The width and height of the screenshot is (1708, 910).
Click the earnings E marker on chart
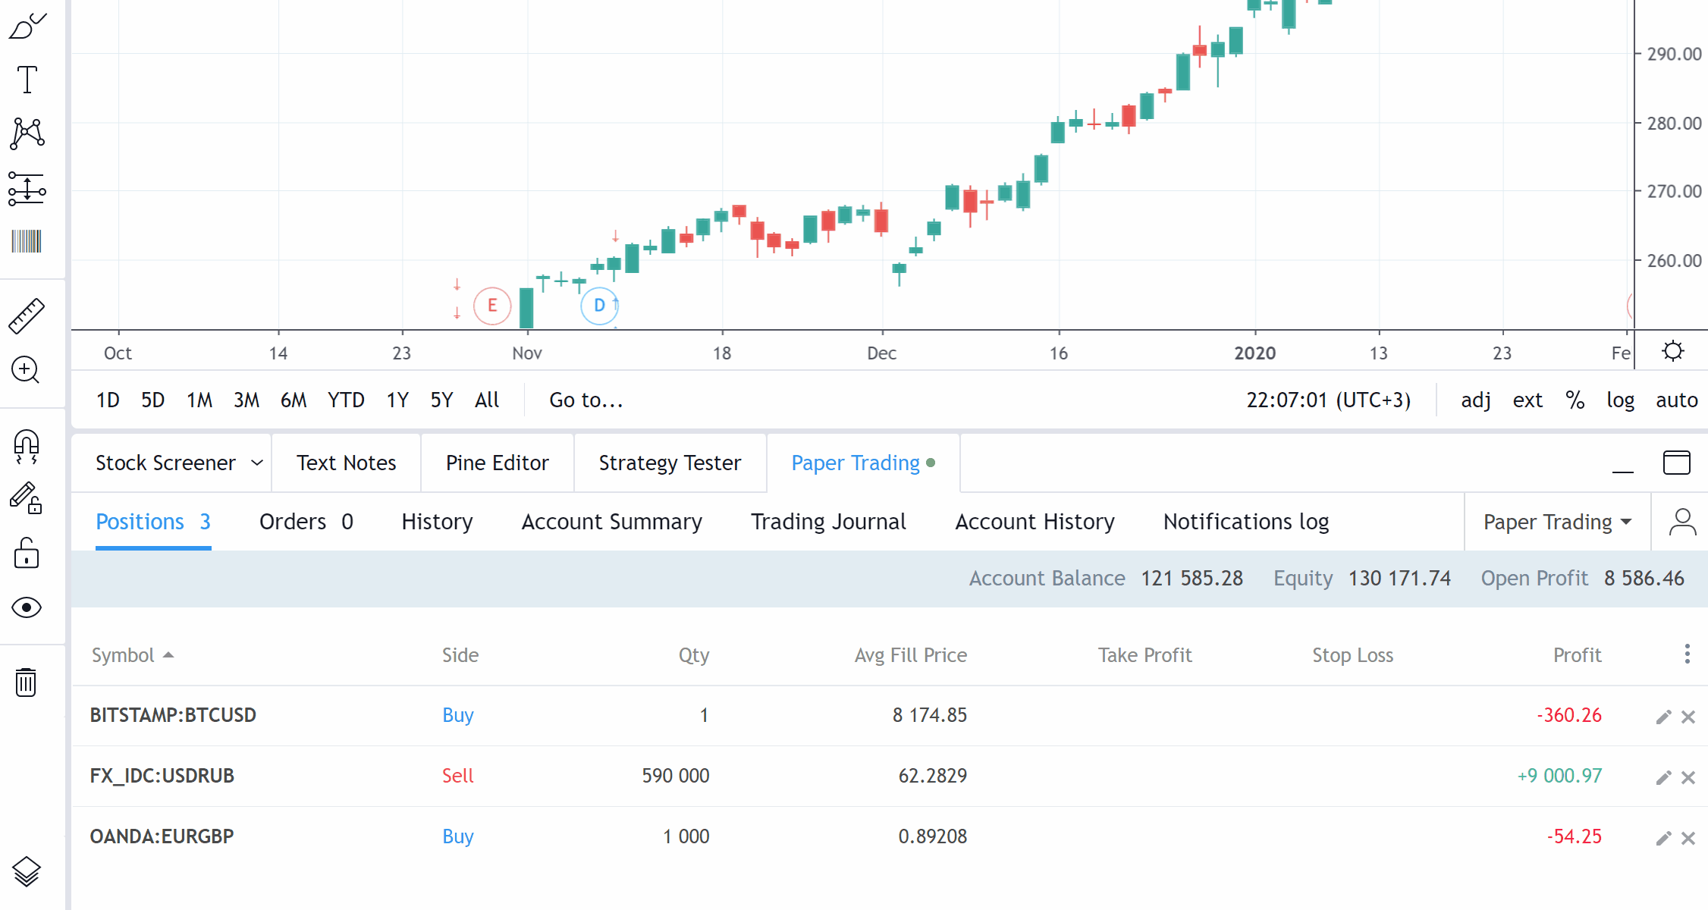point(492,306)
